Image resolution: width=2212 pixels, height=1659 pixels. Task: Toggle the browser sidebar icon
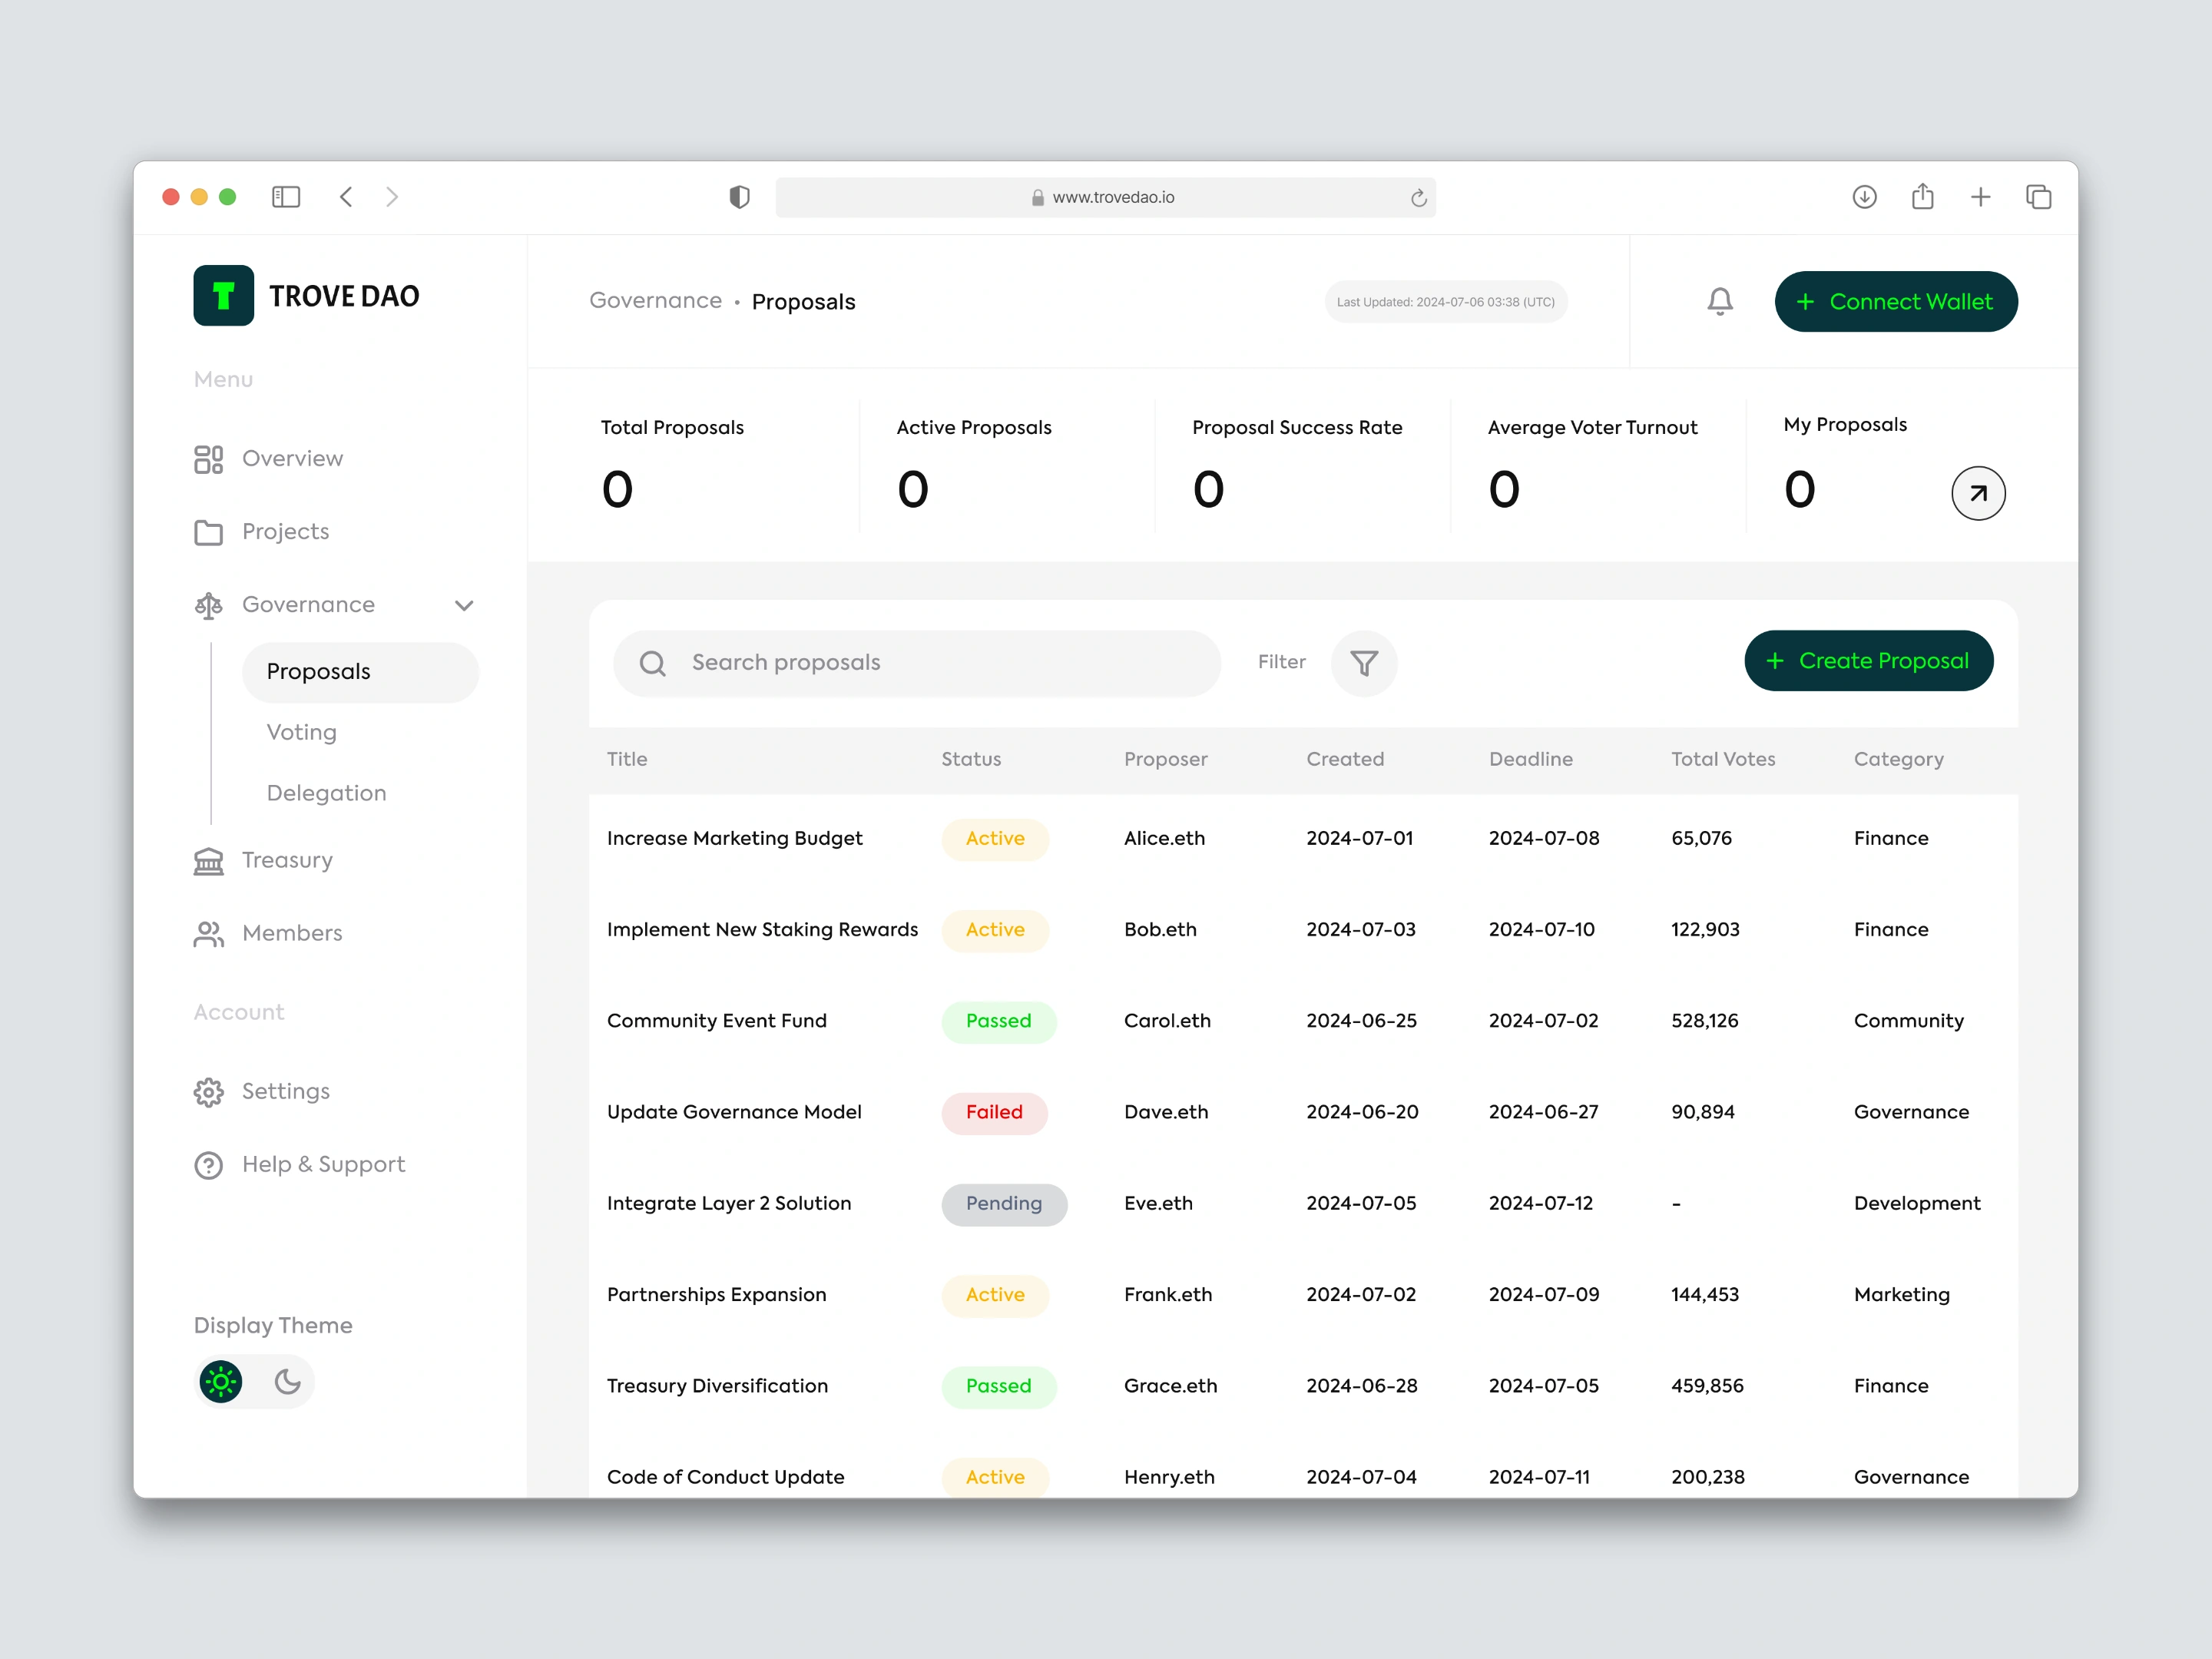pos(286,197)
